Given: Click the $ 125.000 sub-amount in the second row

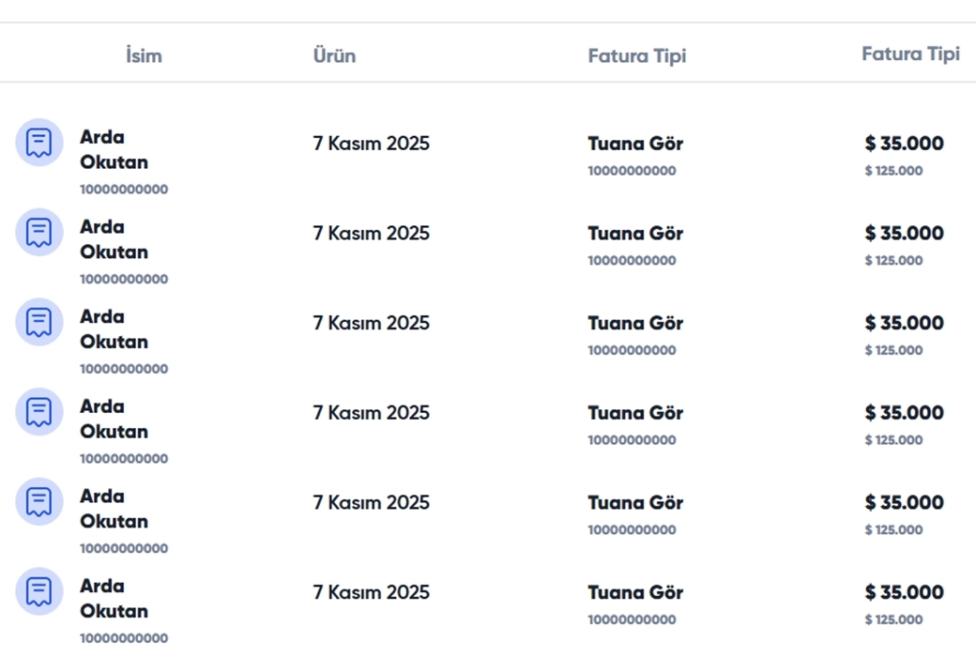Looking at the screenshot, I should 893,261.
